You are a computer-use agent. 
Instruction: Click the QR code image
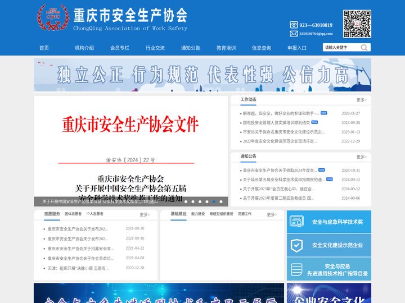click(x=357, y=24)
